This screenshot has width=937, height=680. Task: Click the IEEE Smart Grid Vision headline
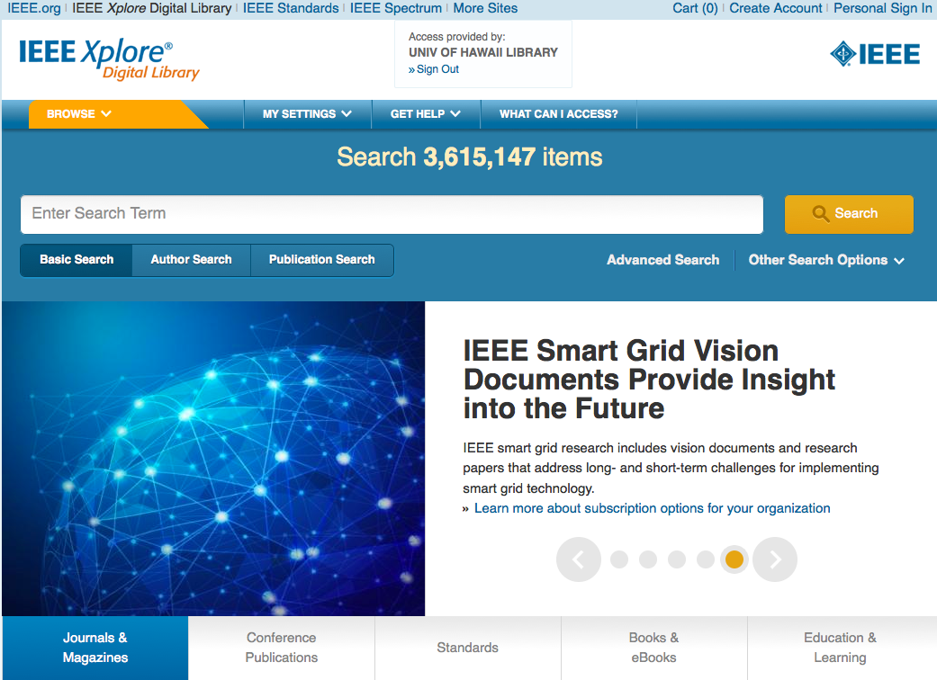648,379
